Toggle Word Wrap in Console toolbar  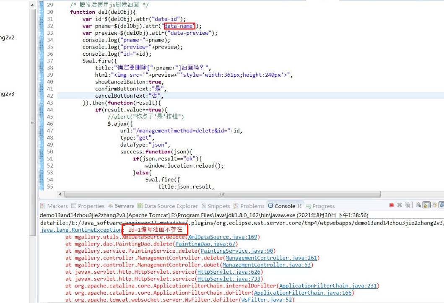click(434, 205)
